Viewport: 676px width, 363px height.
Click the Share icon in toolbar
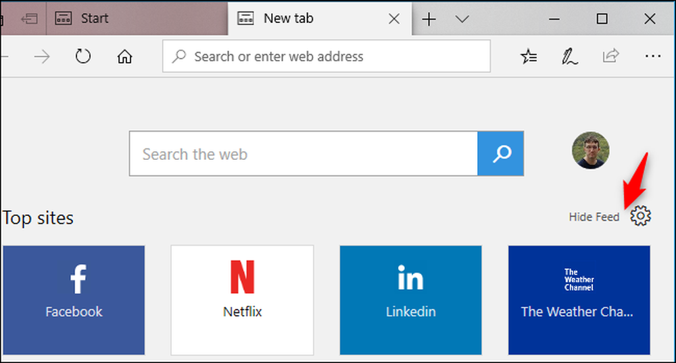[x=611, y=56]
